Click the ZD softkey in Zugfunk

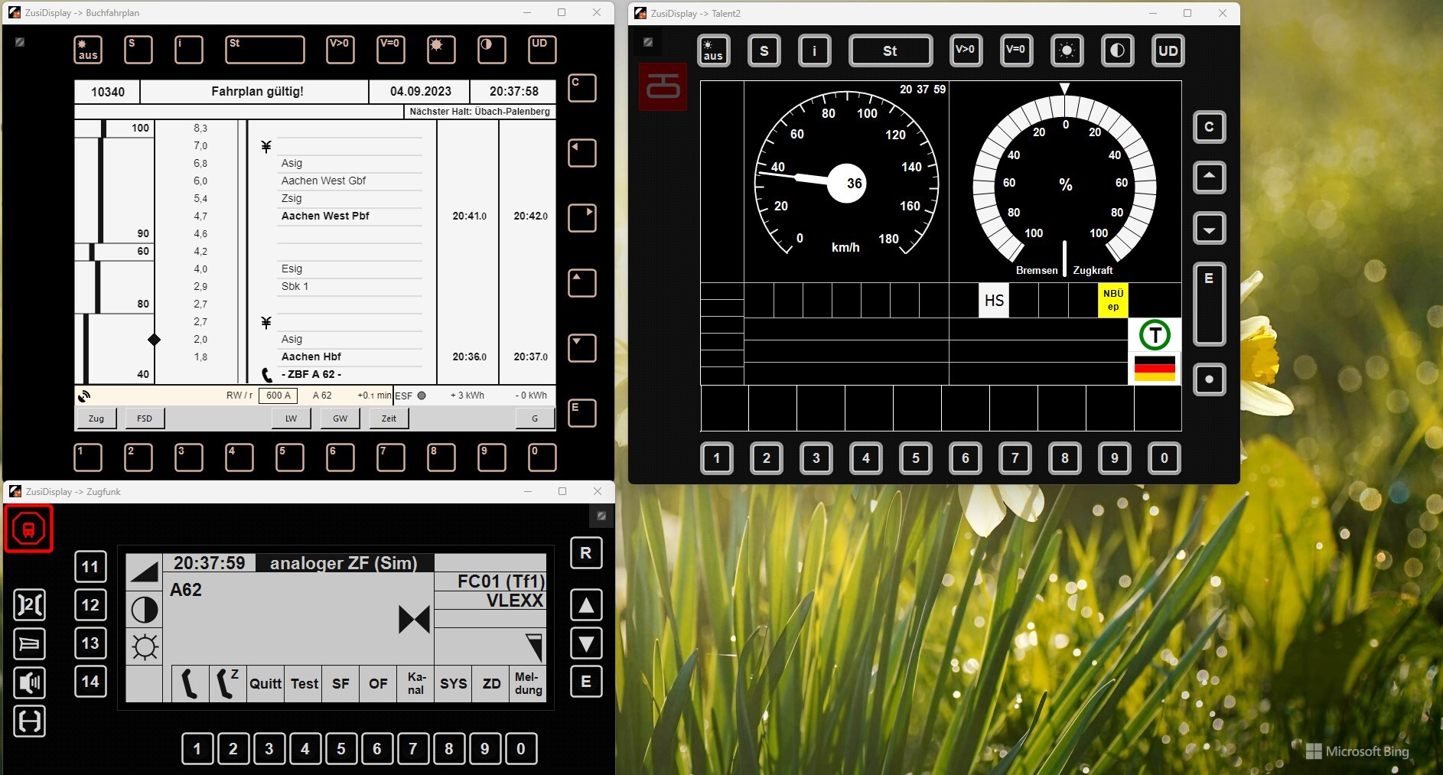click(491, 683)
